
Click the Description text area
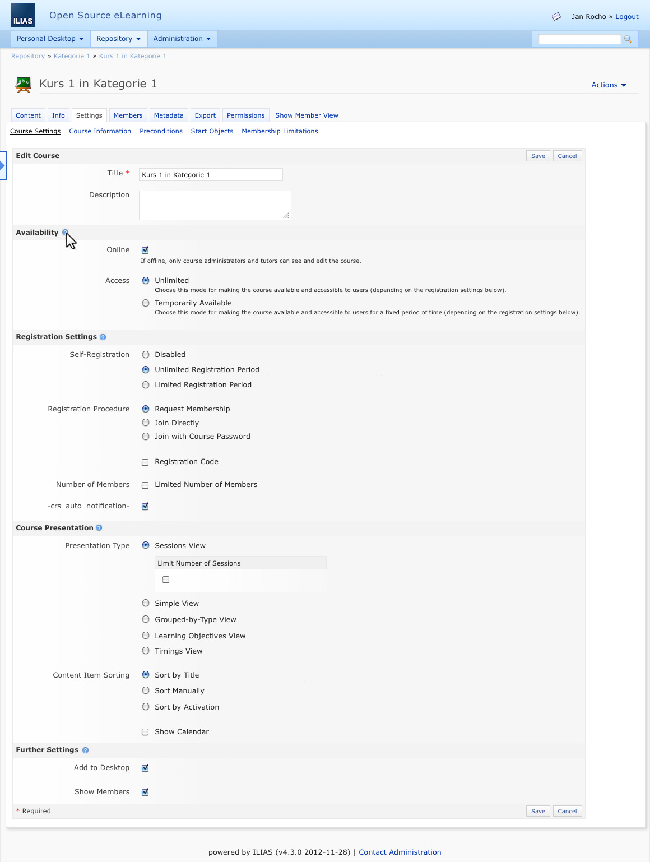[x=215, y=205]
